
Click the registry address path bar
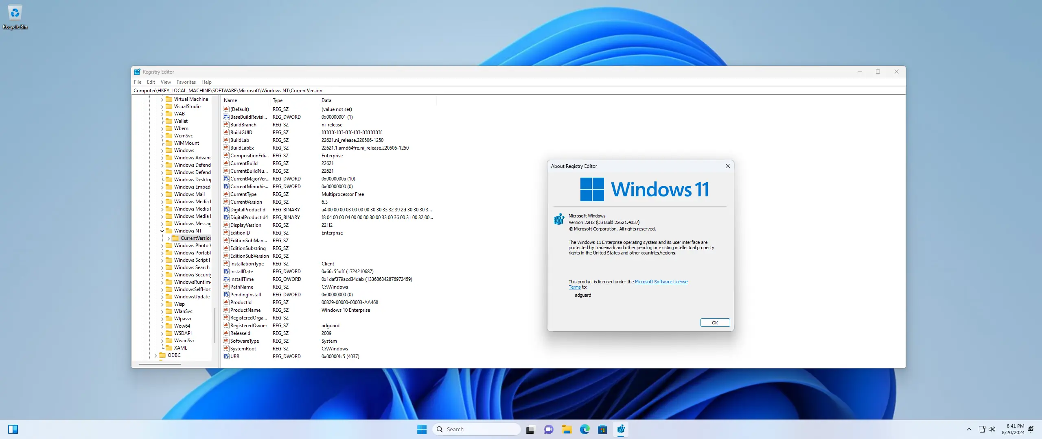coord(488,91)
